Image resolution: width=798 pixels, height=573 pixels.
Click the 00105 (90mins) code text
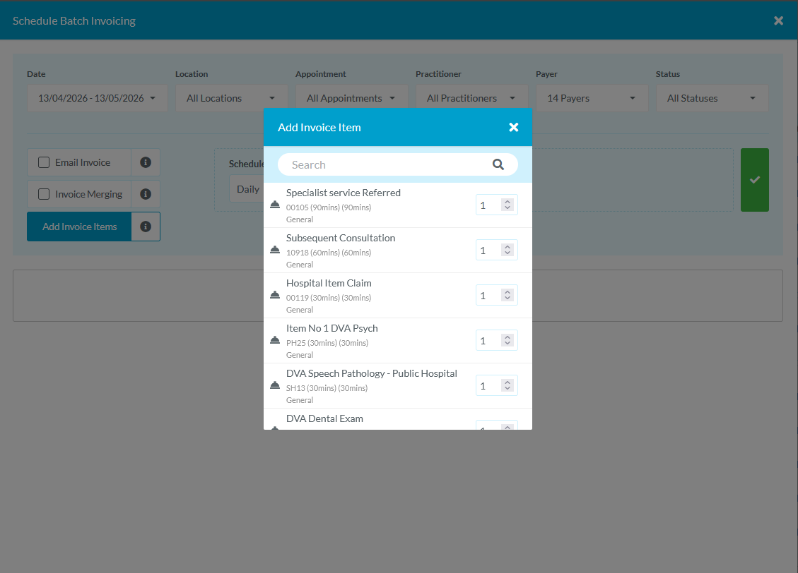(x=328, y=207)
